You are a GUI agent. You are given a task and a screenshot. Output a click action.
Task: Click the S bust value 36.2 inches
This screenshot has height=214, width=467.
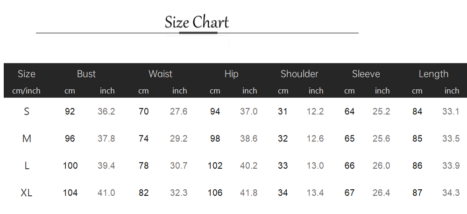click(x=106, y=112)
